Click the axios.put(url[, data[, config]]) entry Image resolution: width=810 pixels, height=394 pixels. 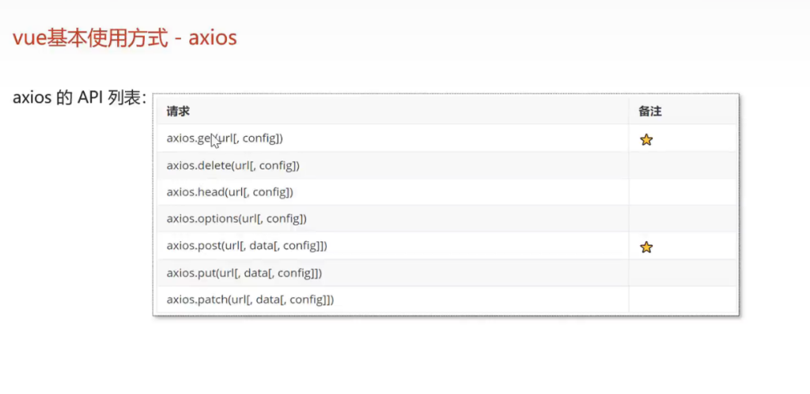click(244, 273)
